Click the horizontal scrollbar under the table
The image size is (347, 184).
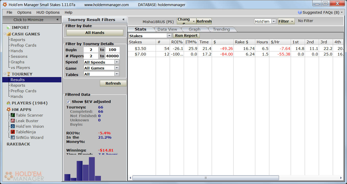click(206, 178)
